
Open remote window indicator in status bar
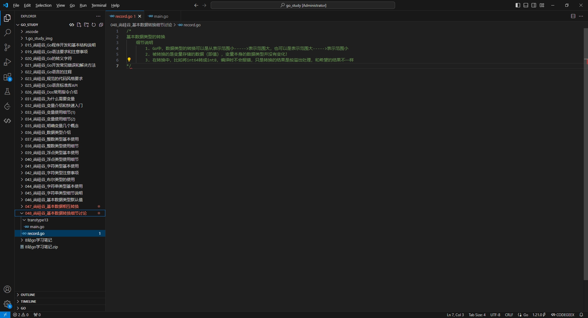5,315
